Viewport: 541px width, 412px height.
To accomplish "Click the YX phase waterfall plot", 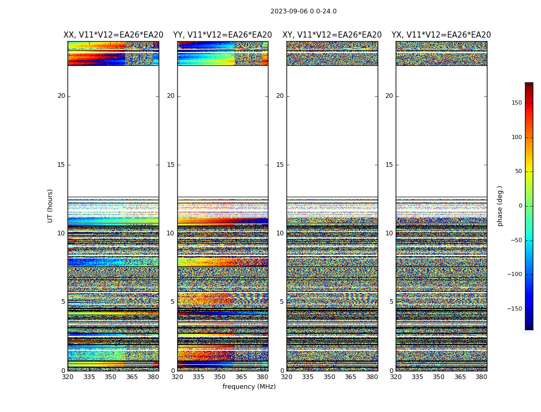I will (441, 206).
